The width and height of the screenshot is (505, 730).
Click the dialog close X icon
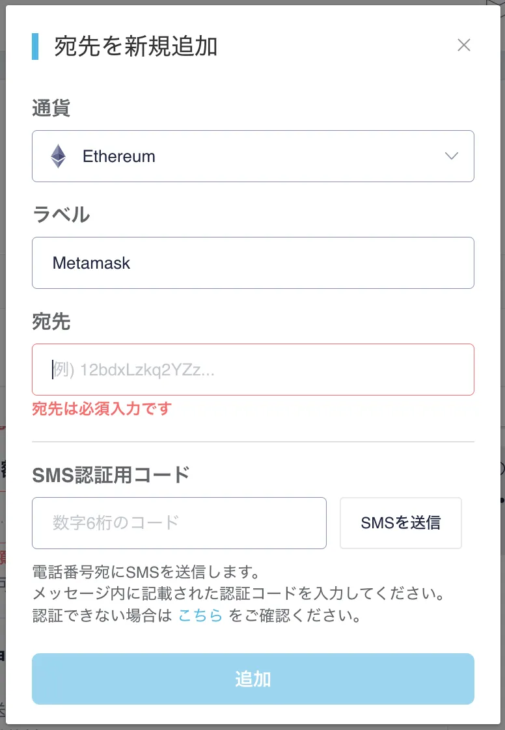pos(464,45)
